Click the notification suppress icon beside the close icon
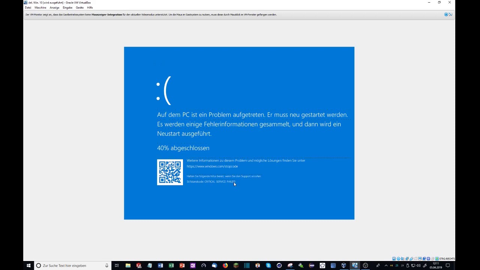The image size is (480, 270). coord(450,14)
